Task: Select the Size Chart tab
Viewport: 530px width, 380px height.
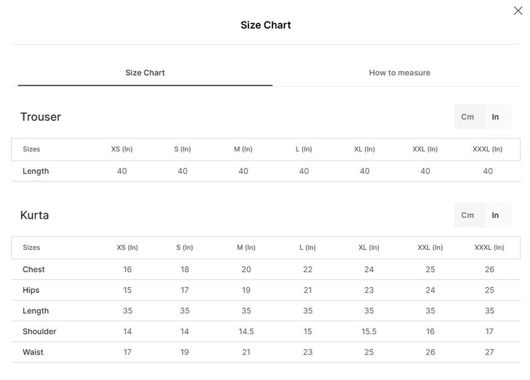Action: (145, 73)
